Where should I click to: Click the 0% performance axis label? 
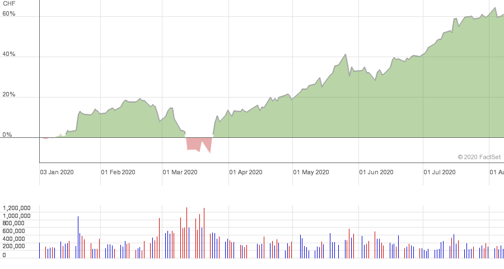7,135
